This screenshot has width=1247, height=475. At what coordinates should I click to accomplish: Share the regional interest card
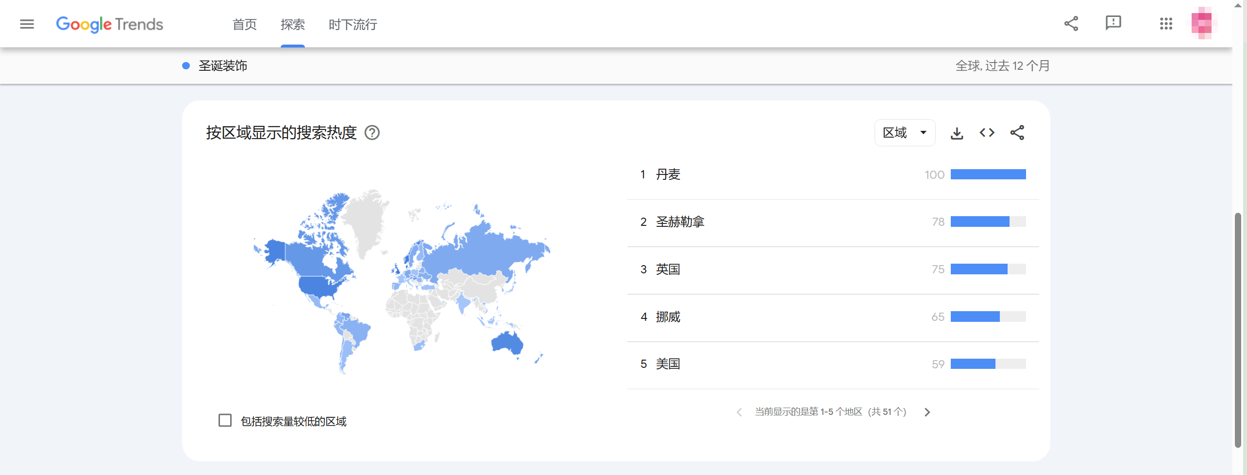tap(1017, 133)
